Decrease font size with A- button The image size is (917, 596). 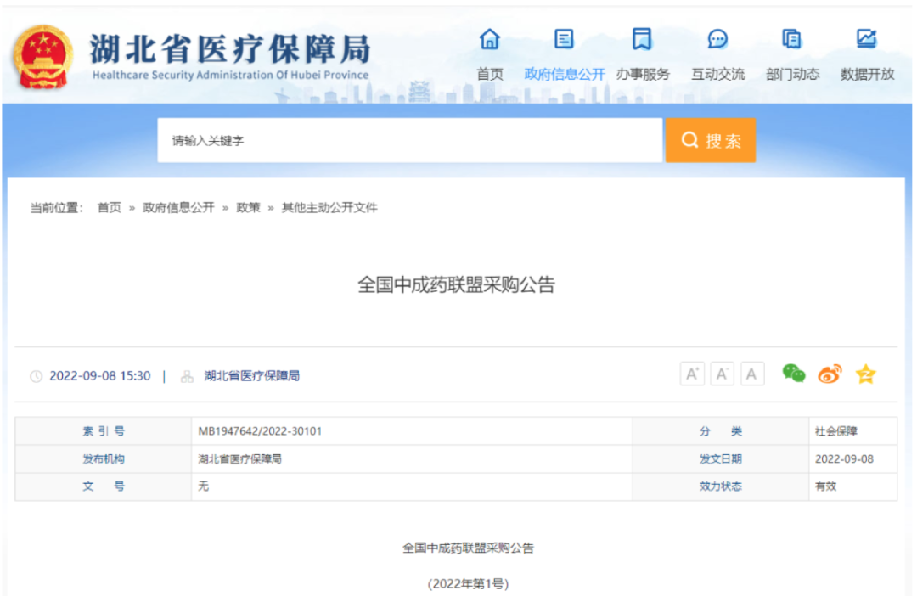click(x=723, y=374)
